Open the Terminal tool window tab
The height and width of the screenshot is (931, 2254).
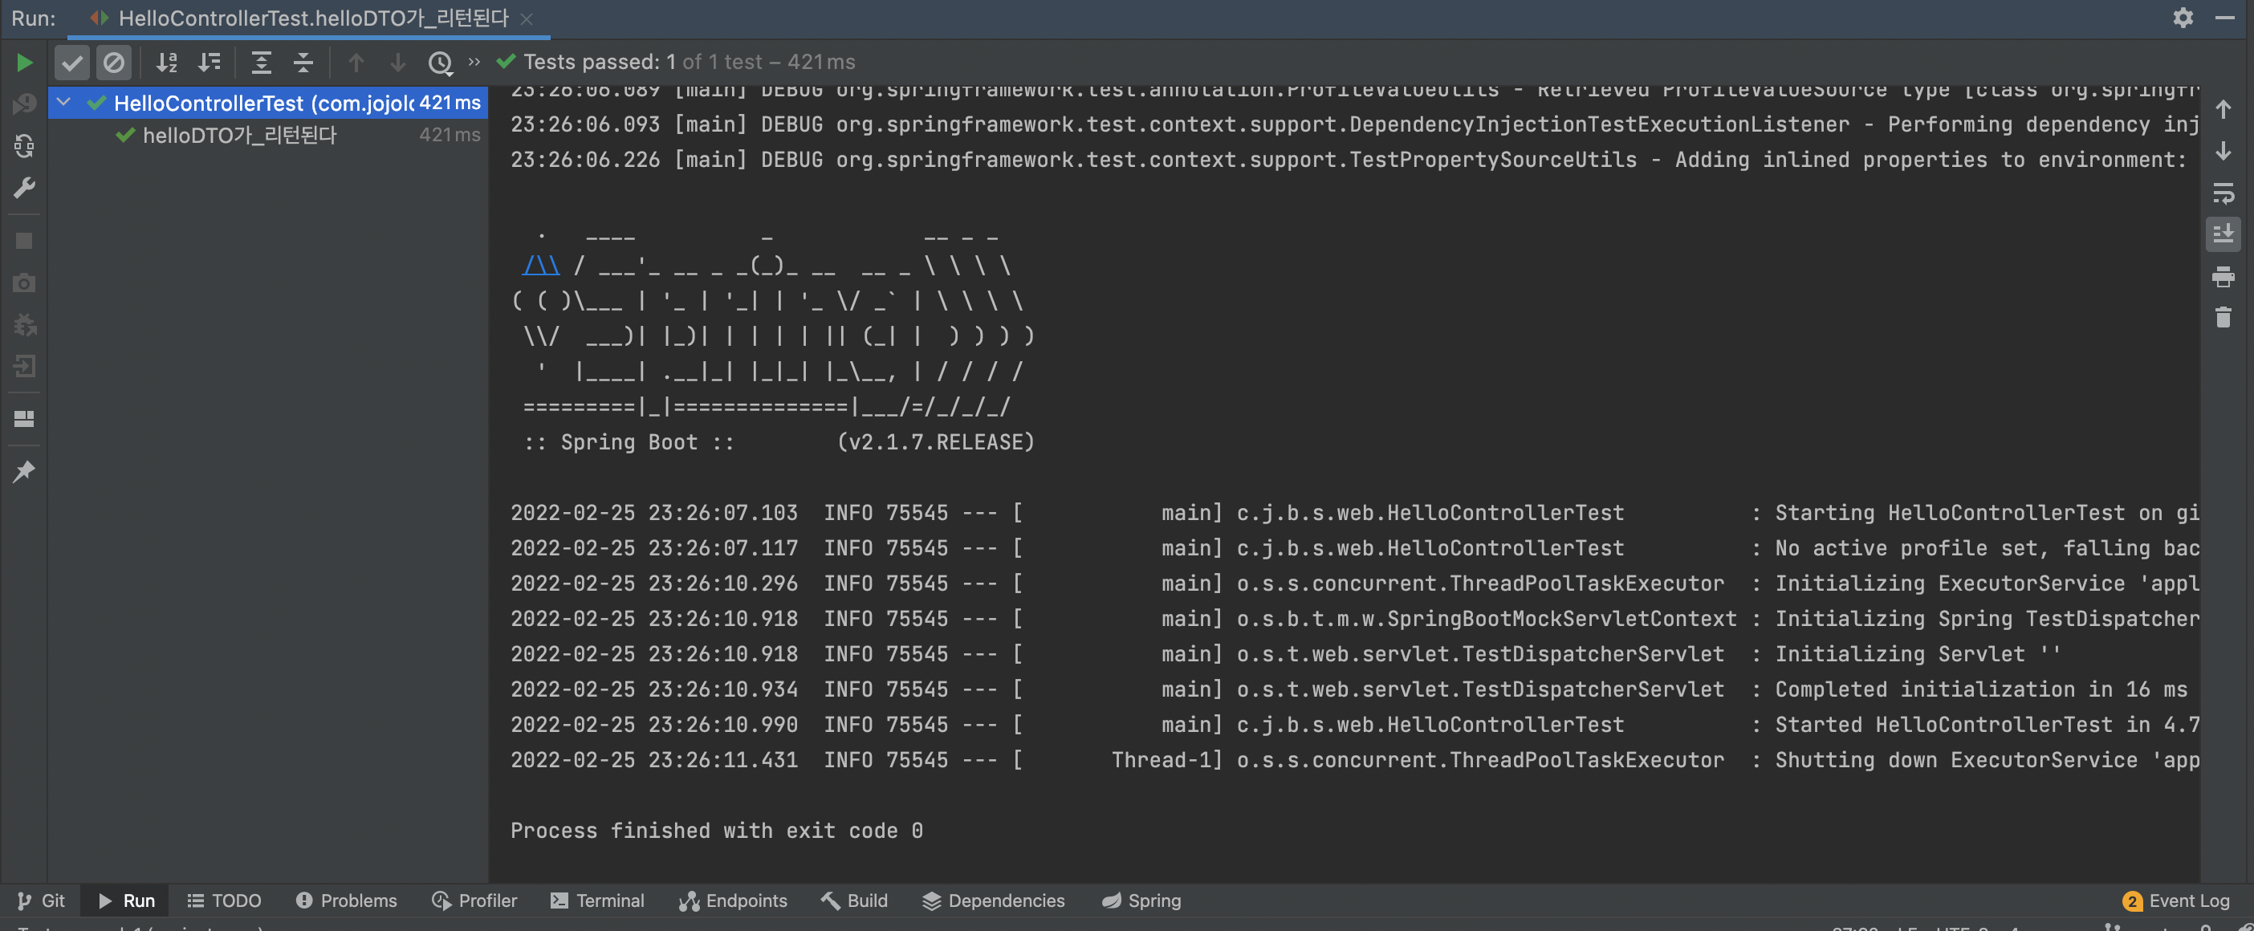pos(598,901)
